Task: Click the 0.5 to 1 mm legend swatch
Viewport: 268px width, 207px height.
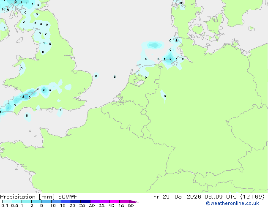Action: tap(17, 202)
